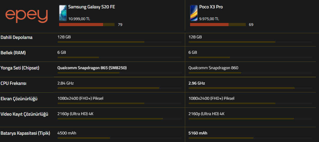Click the Yonga Seti (Chipset) label
Screen dimensions: 319x142
pos(20,68)
